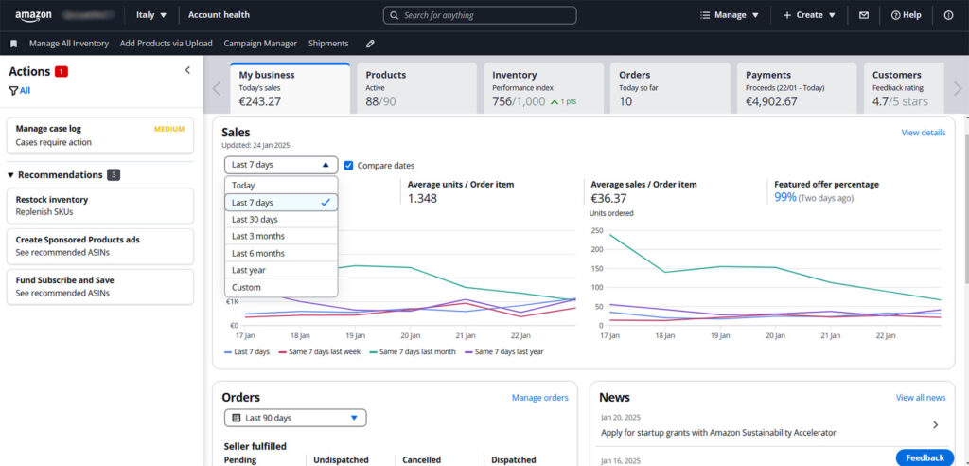Click the bookmark icon in favorites bar
Image resolution: width=969 pixels, height=466 pixels.
click(13, 44)
